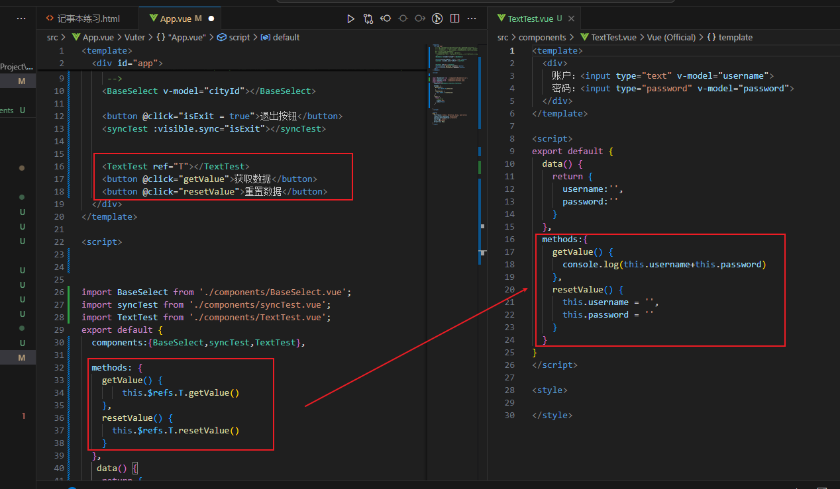Viewport: 840px width, 489px height.
Task: Click the <TextTest ref="T"> line
Action: [176, 166]
